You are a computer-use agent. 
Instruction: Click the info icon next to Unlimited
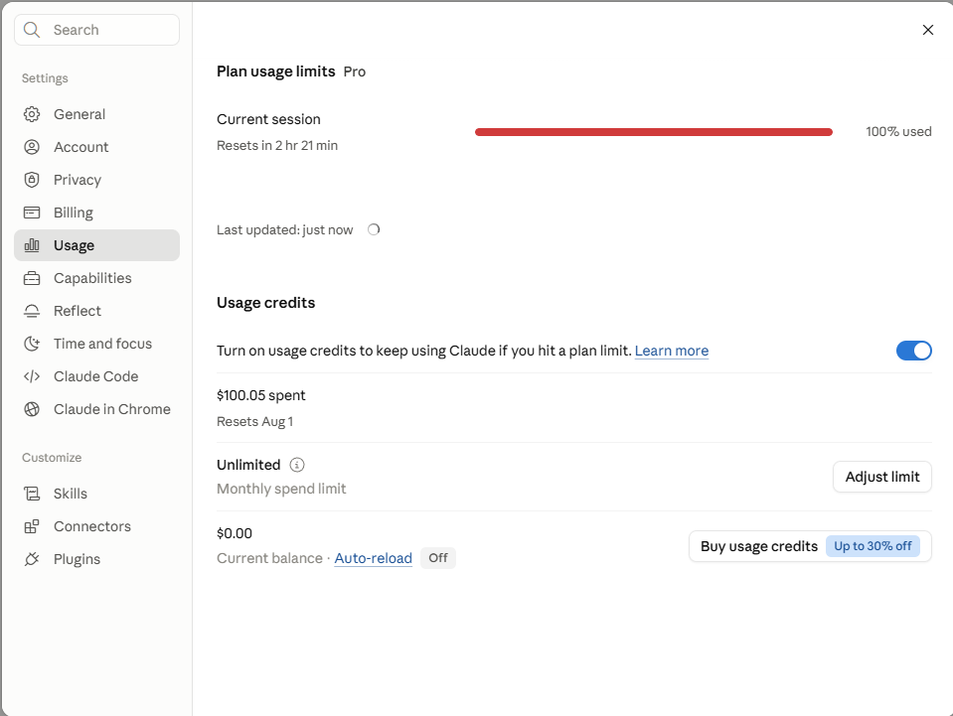click(296, 465)
